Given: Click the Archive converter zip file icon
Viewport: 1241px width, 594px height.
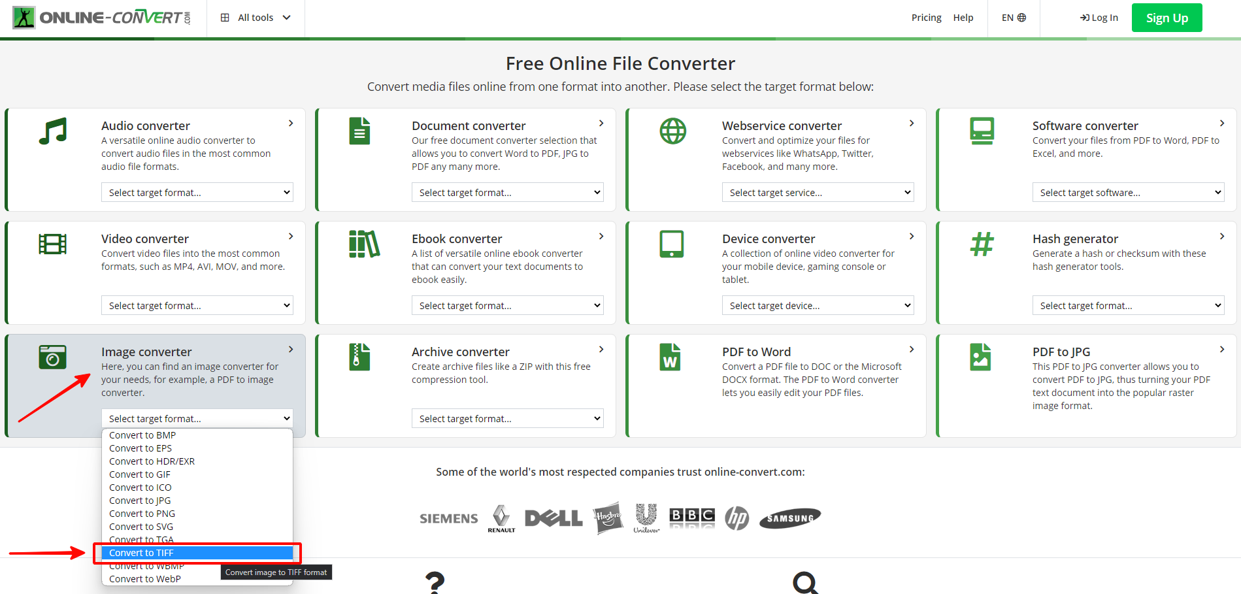Looking at the screenshot, I should point(359,357).
